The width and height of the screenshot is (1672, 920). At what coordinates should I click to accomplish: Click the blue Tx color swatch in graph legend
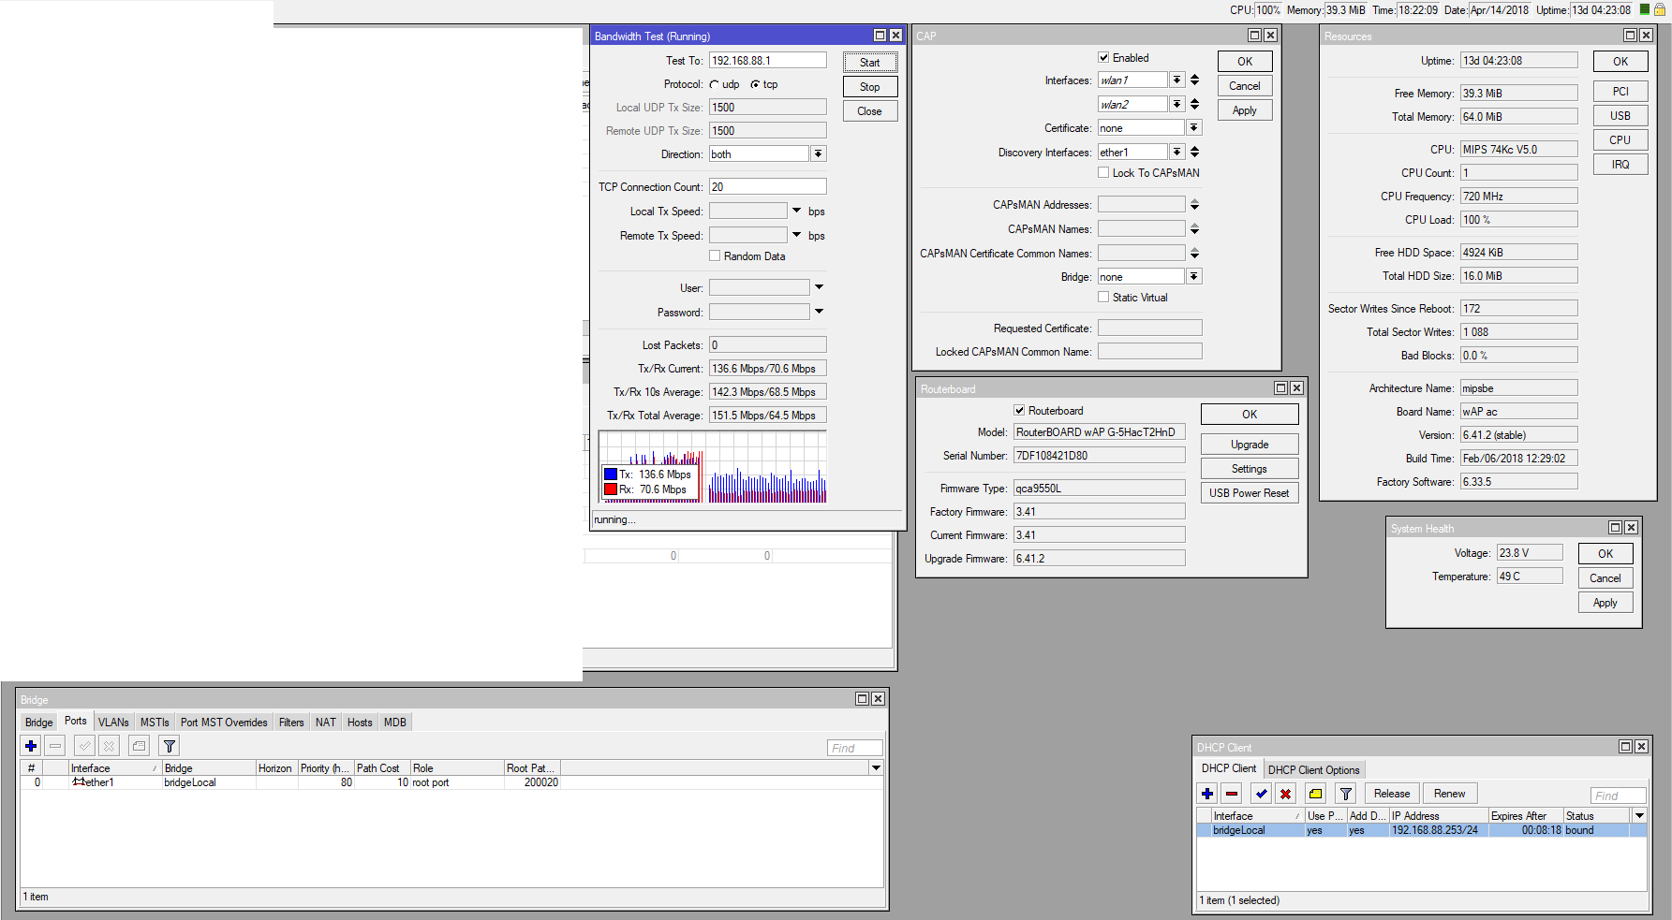click(x=610, y=474)
